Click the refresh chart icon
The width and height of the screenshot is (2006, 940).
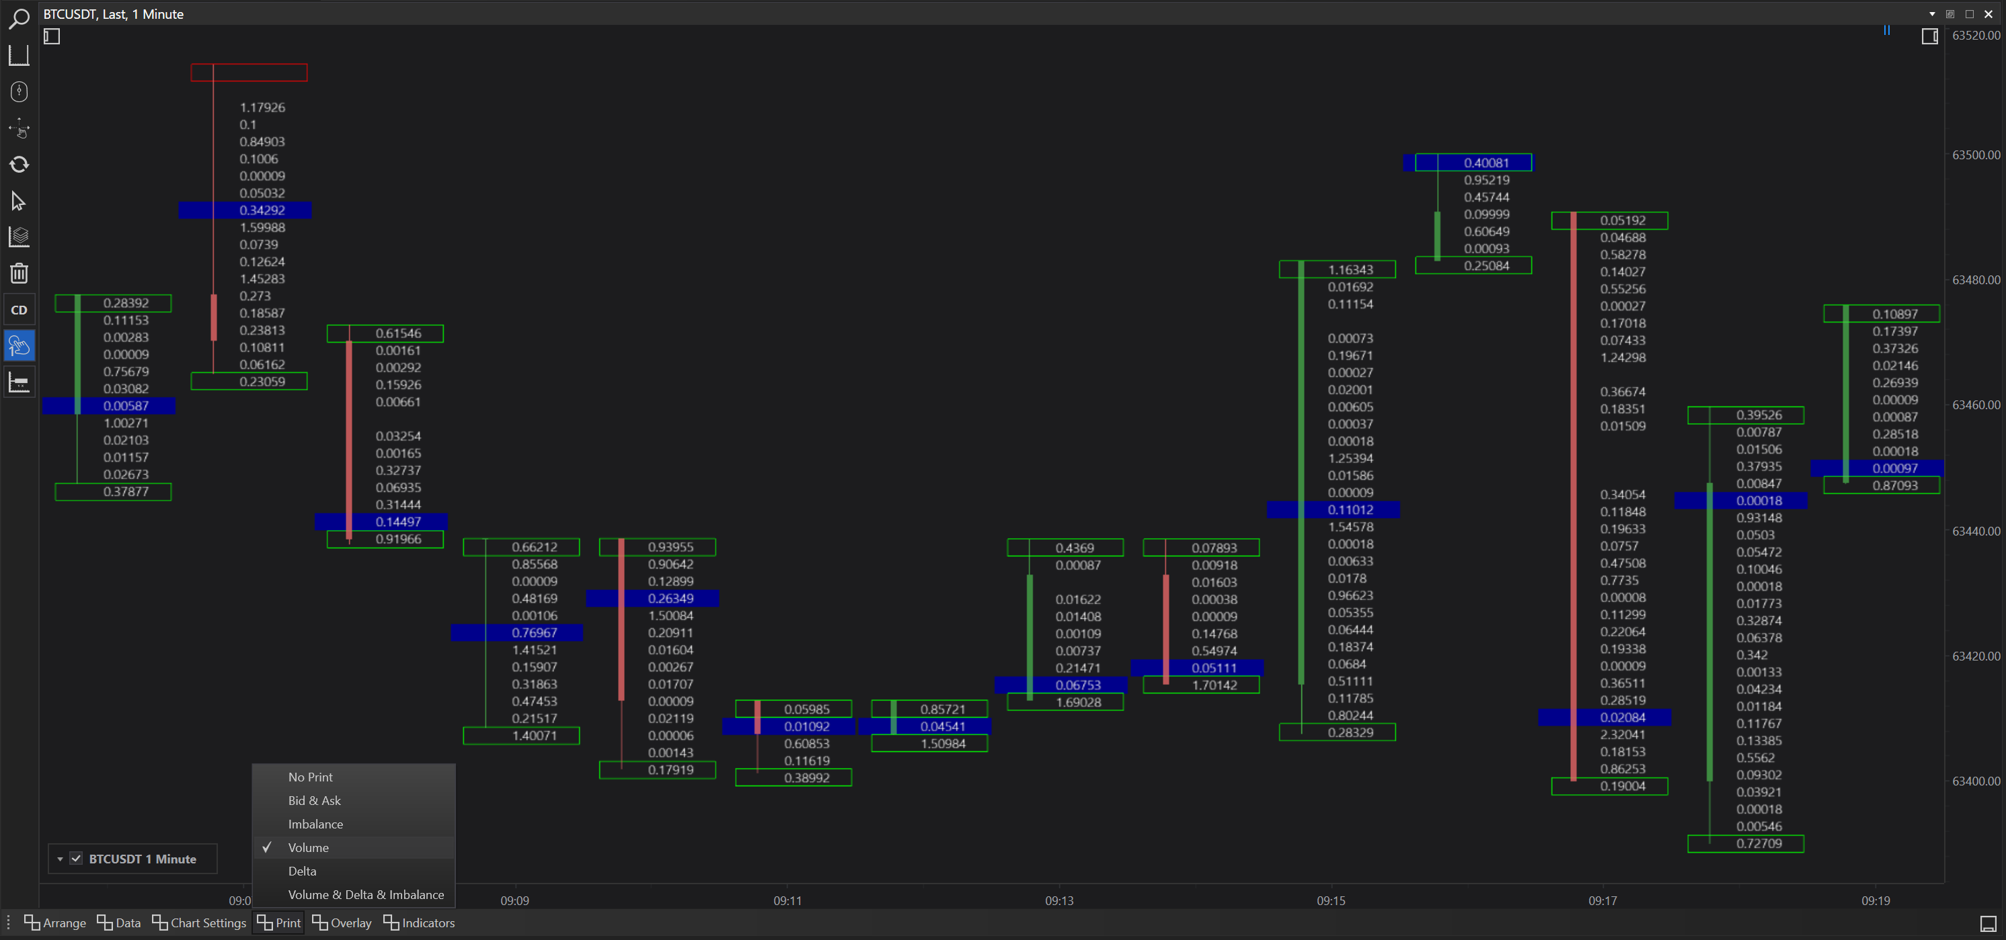tap(19, 164)
